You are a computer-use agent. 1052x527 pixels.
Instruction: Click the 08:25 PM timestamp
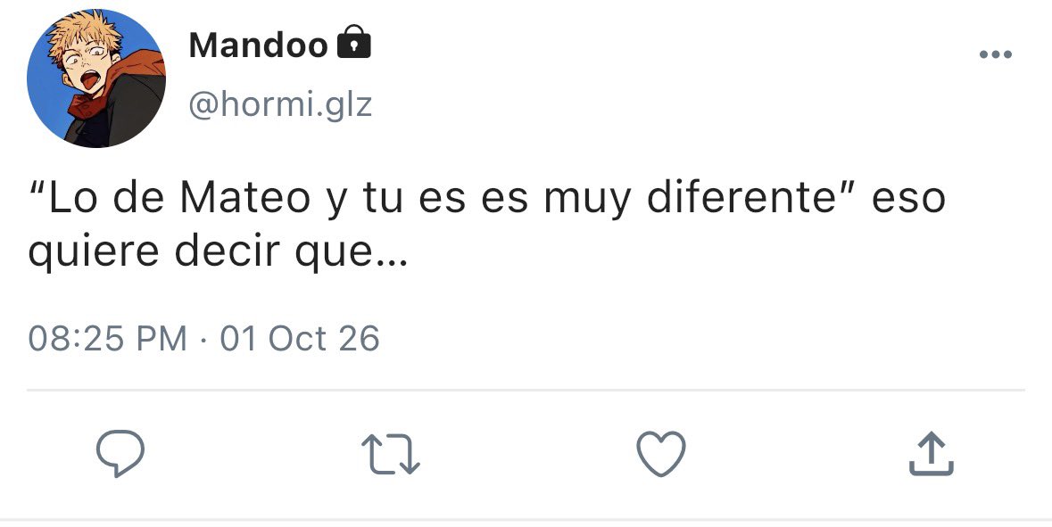point(107,338)
